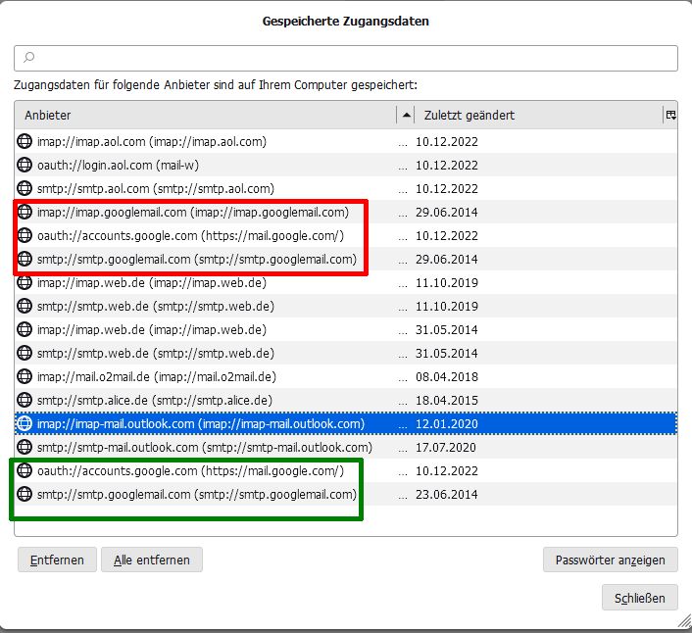
Task: Click globe icon of imap://mail.o2mail.de row
Action: 25,377
